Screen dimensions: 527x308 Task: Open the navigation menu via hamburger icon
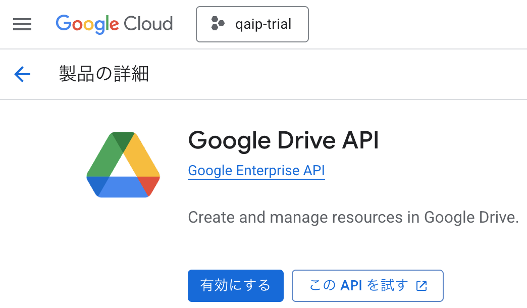tap(22, 24)
